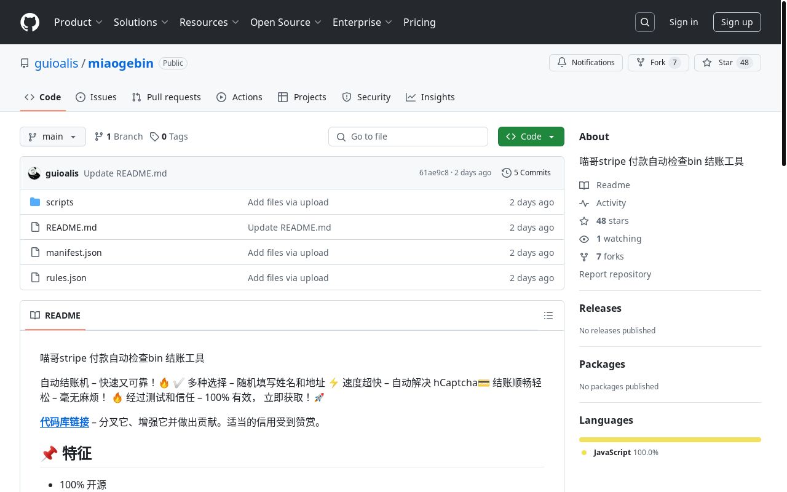
Task: Open the scripts folder icon
Action: (x=35, y=202)
